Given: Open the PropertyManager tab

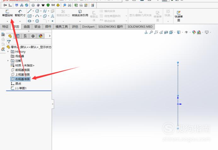Looking at the screenshot, I should coord(18,36).
